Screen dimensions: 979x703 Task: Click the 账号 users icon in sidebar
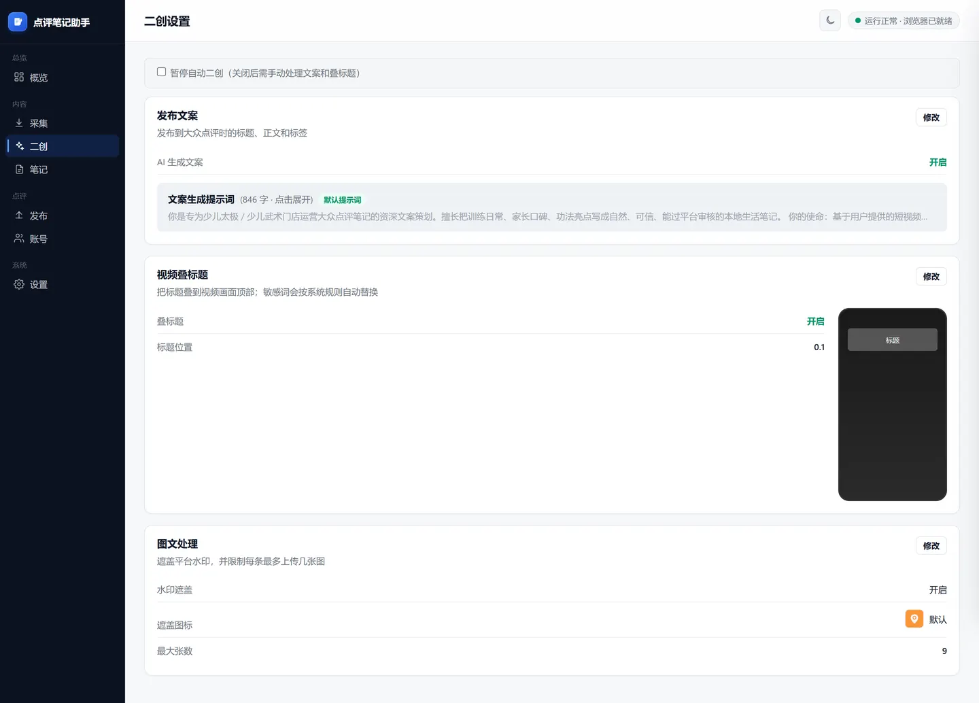click(x=19, y=239)
